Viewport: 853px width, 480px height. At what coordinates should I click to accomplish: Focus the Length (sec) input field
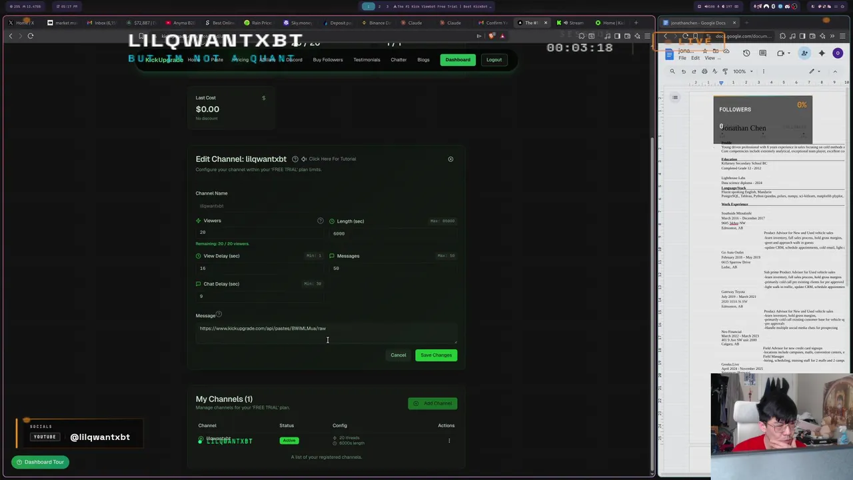(393, 233)
